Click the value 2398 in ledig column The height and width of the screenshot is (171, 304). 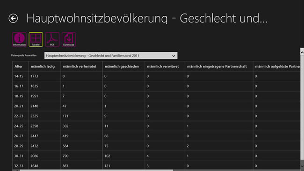coord(34,126)
